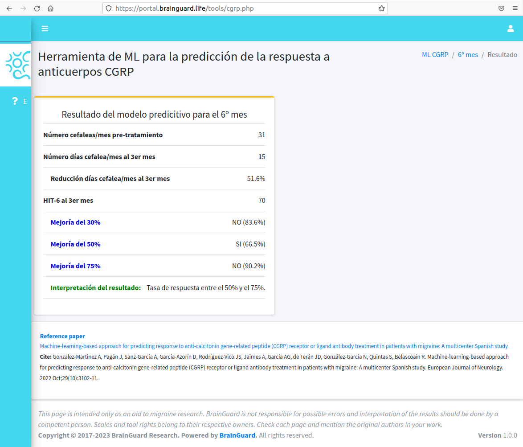Click the Interpretación del resultado label
Viewport: 523px width, 447px height.
(96, 288)
